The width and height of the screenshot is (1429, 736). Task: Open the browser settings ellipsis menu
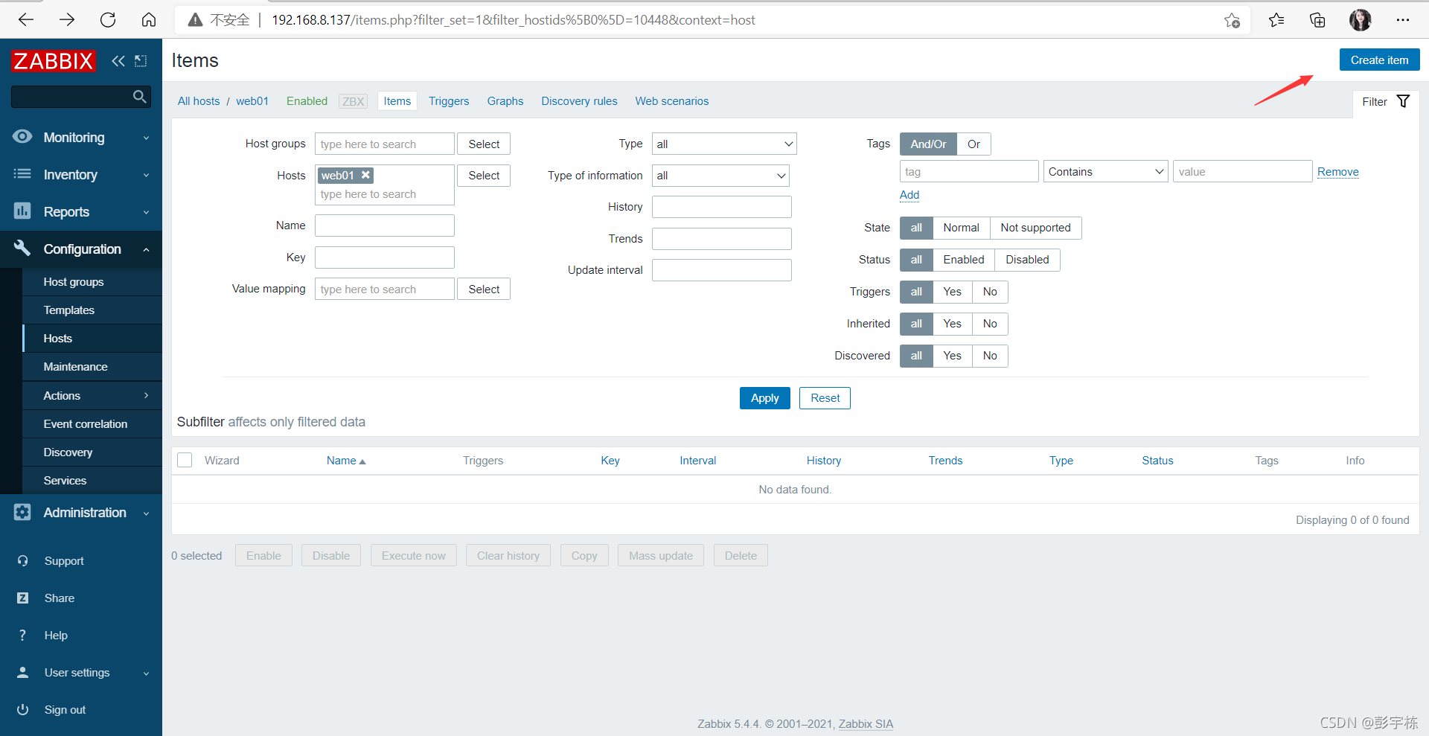tap(1403, 20)
